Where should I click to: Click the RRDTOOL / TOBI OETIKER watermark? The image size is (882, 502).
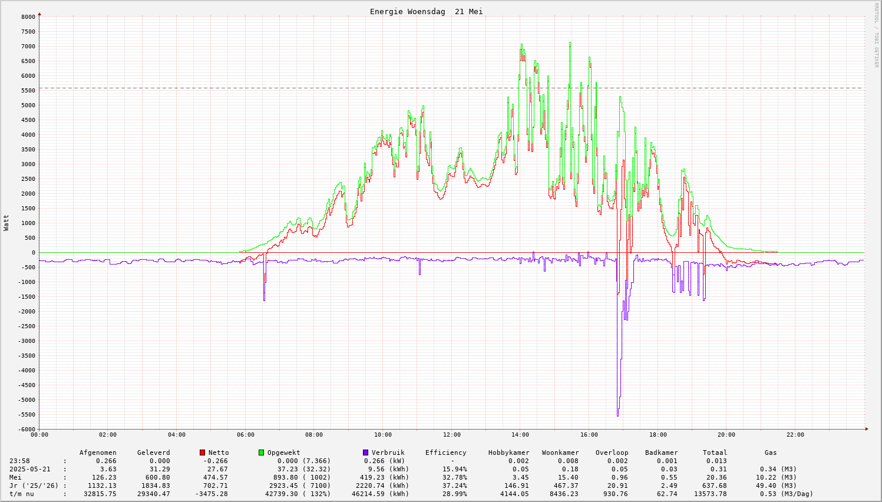pos(876,35)
